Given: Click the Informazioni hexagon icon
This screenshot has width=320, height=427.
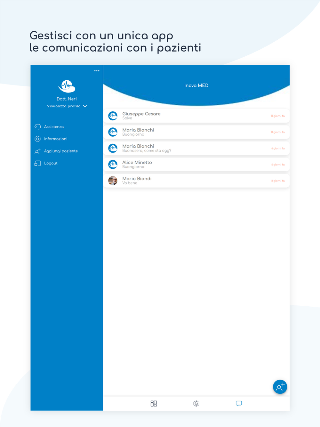Looking at the screenshot, I should tap(37, 139).
